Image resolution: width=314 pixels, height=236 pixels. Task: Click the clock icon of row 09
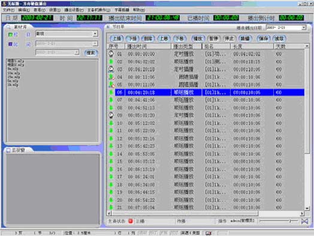111,115
